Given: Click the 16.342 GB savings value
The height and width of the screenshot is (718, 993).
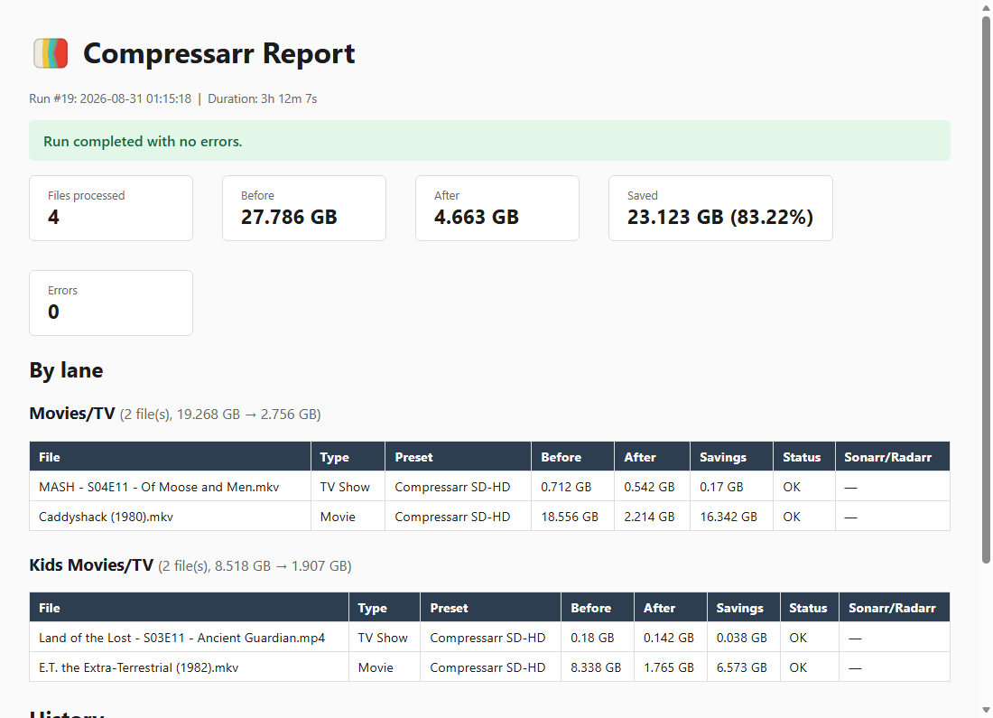Looking at the screenshot, I should (729, 517).
